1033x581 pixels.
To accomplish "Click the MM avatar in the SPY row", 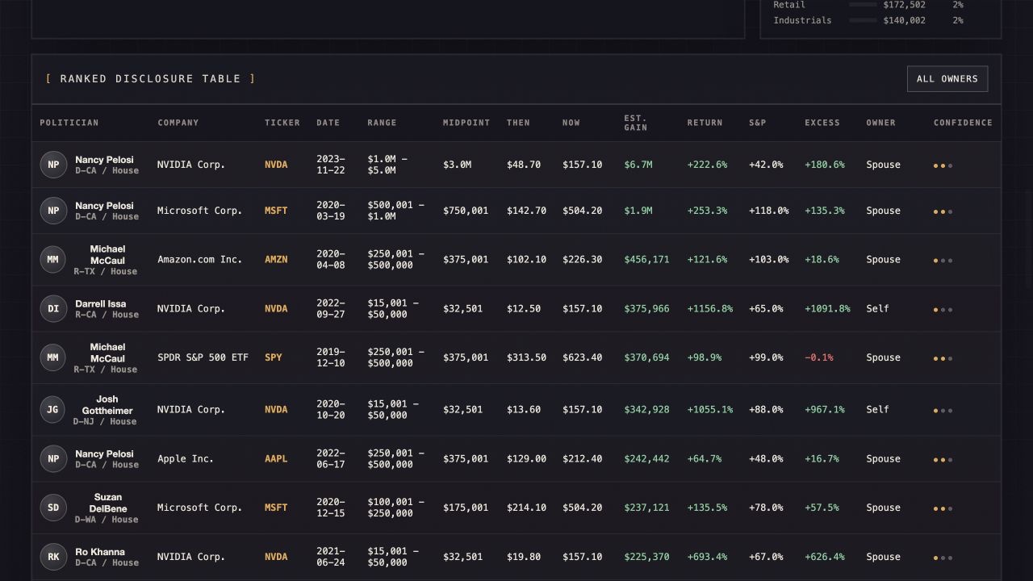I will point(53,357).
